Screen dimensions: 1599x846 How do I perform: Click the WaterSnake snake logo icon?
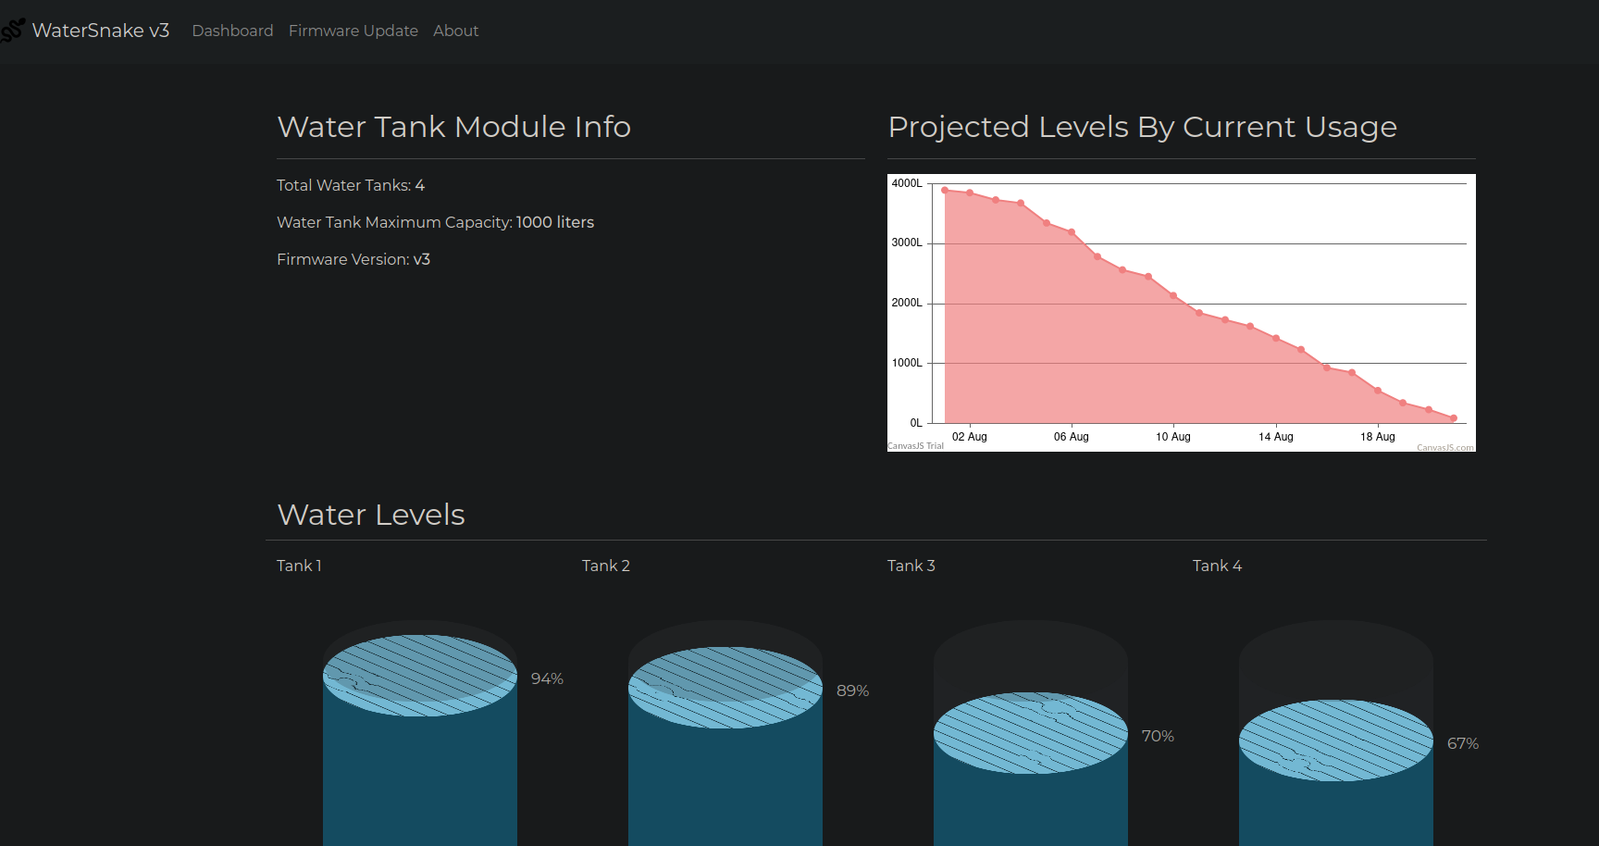point(12,31)
